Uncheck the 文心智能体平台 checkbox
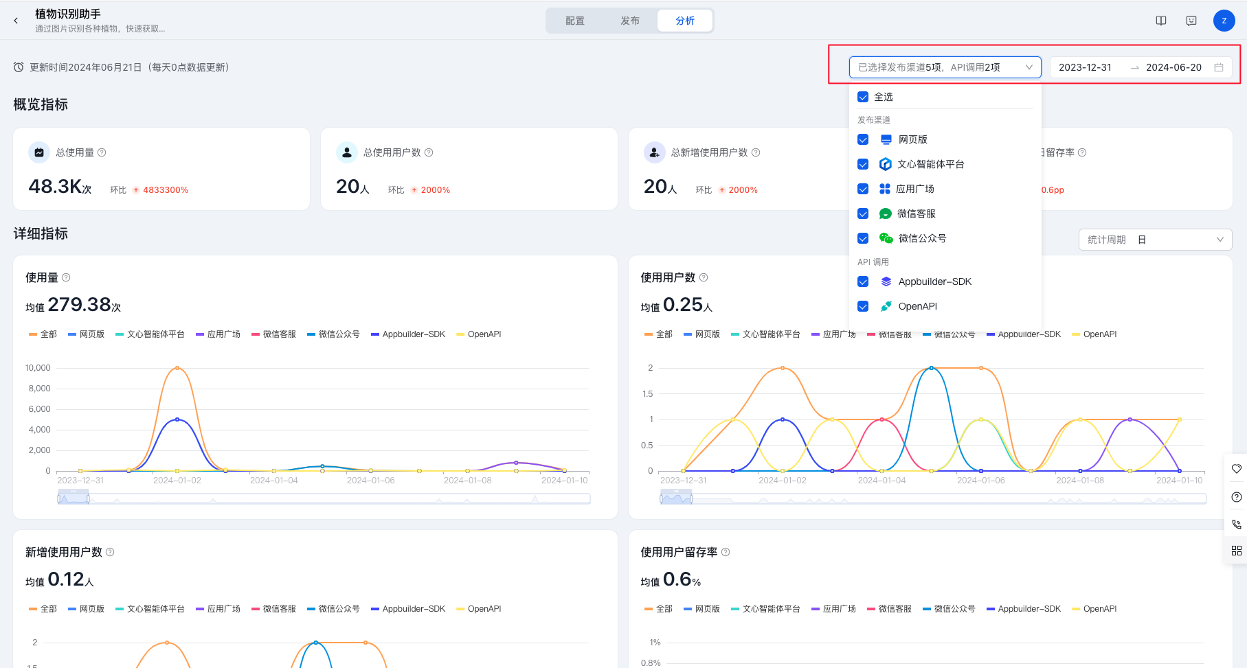Screen dimensions: 1247x668 click(863, 164)
